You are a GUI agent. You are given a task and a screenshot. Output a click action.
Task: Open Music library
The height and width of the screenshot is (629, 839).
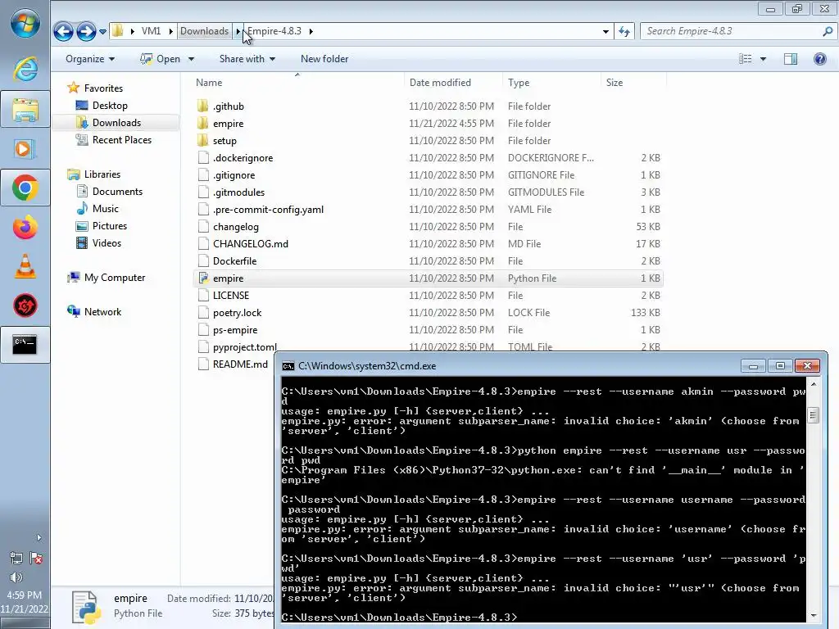click(106, 209)
